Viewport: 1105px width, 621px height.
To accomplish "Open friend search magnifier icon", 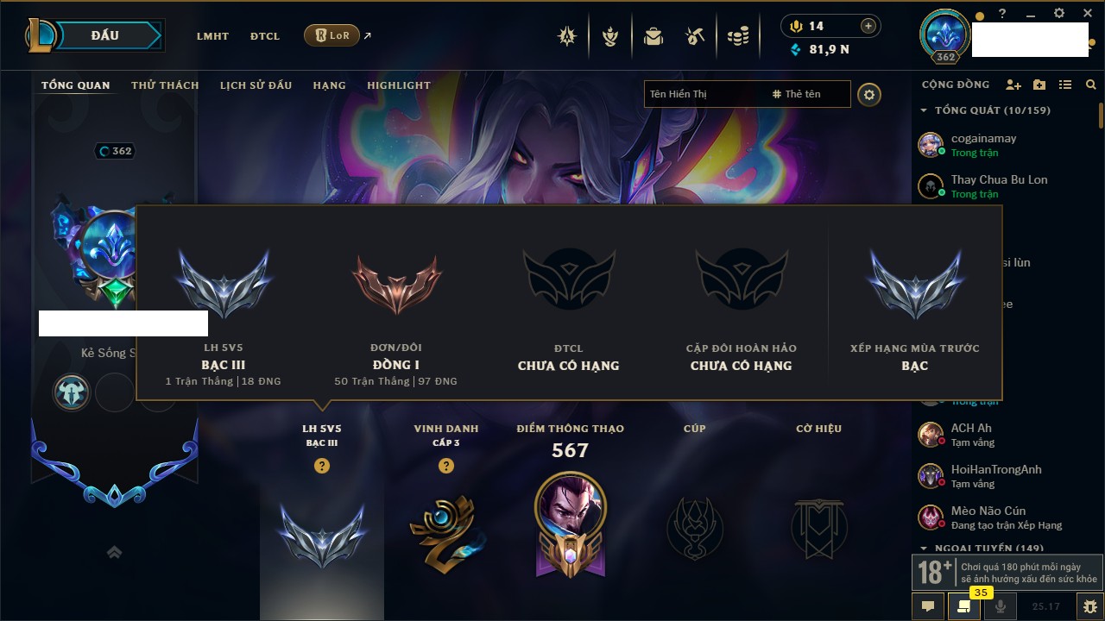I will click(x=1090, y=85).
